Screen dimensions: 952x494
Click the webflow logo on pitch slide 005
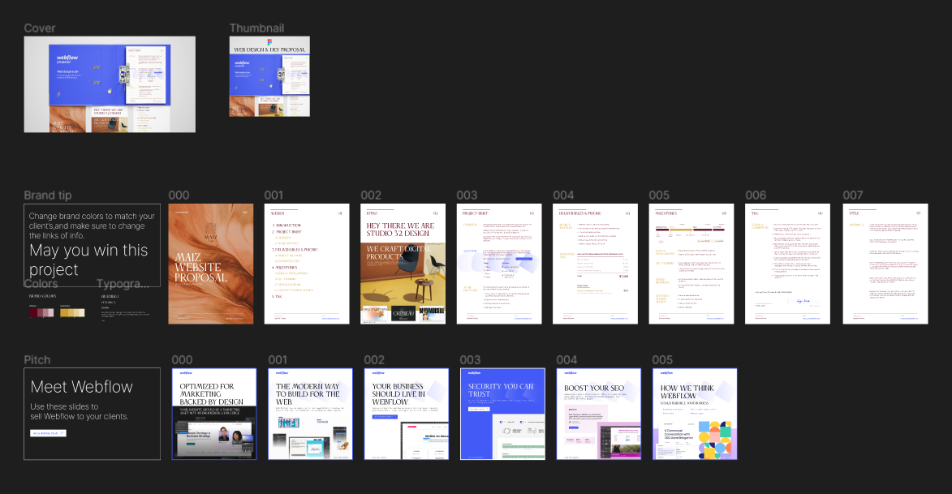[x=666, y=372]
